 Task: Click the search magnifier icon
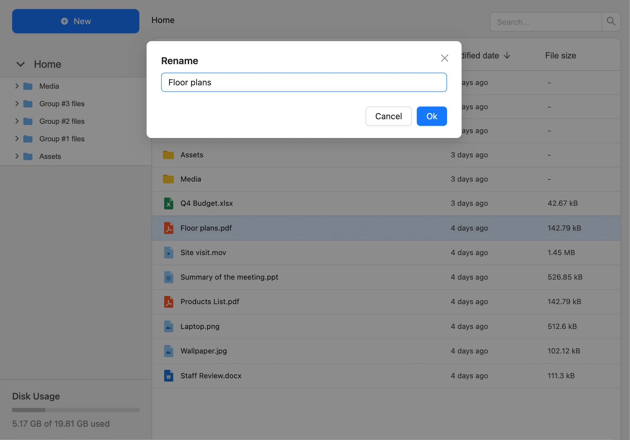(x=611, y=21)
